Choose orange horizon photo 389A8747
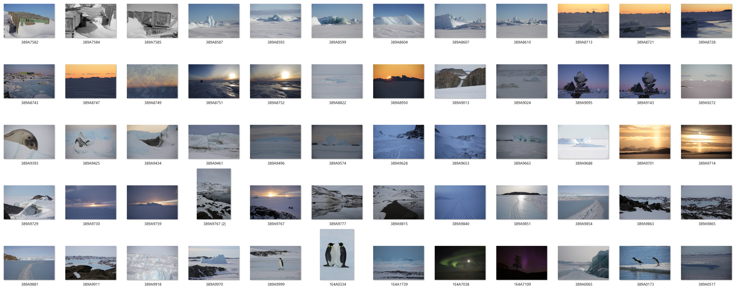This screenshot has height=289, width=738. (91, 81)
